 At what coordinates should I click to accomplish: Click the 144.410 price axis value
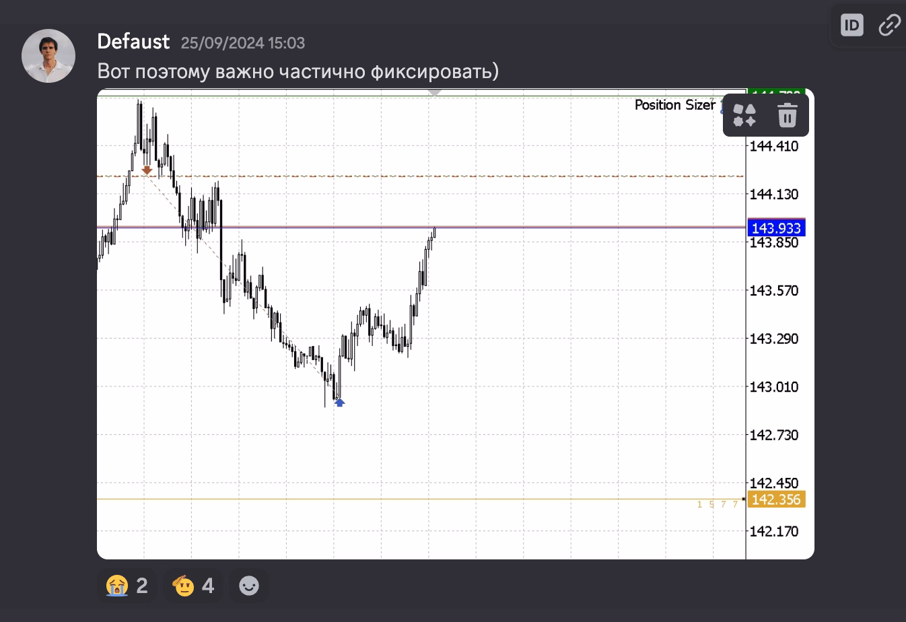[774, 146]
